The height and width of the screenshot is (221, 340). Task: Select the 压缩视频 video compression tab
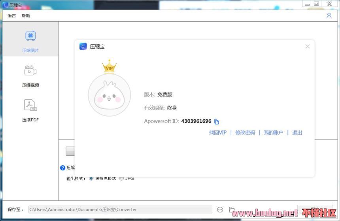(x=30, y=76)
